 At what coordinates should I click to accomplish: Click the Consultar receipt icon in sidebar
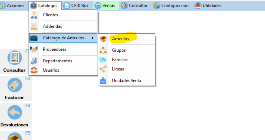coord(15,58)
